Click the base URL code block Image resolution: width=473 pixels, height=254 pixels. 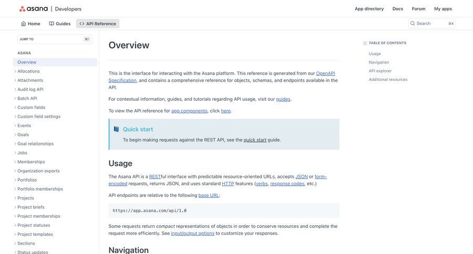(224, 210)
